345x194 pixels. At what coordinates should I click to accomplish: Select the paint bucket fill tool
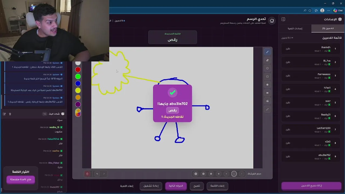267,101
